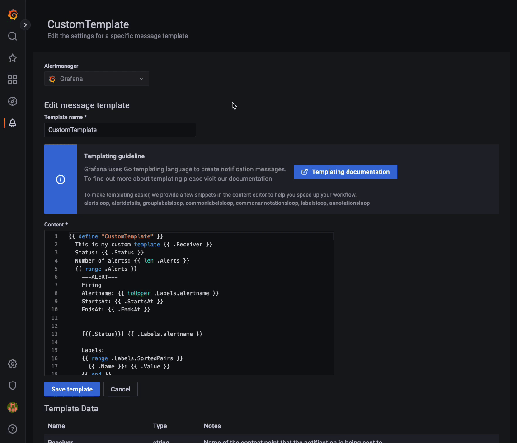Screen dimensions: 517x443
Task: Open Explore compass icon
Action: tap(13, 101)
